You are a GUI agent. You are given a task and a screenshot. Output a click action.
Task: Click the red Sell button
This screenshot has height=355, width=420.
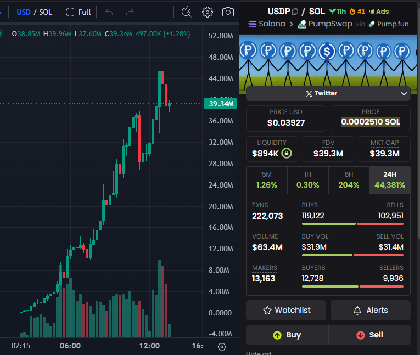[369, 335]
